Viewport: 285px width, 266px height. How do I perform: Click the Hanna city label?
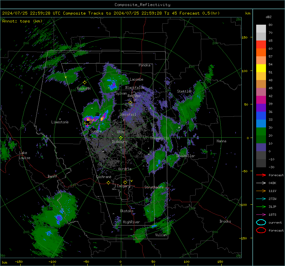pyautogui.click(x=221, y=141)
